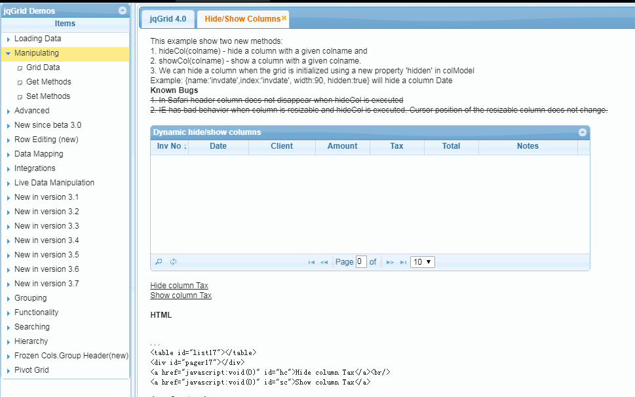Viewport: 635px width, 397px height.
Task: Expand the Pivot Grid tree node
Action: pyautogui.click(x=8, y=371)
